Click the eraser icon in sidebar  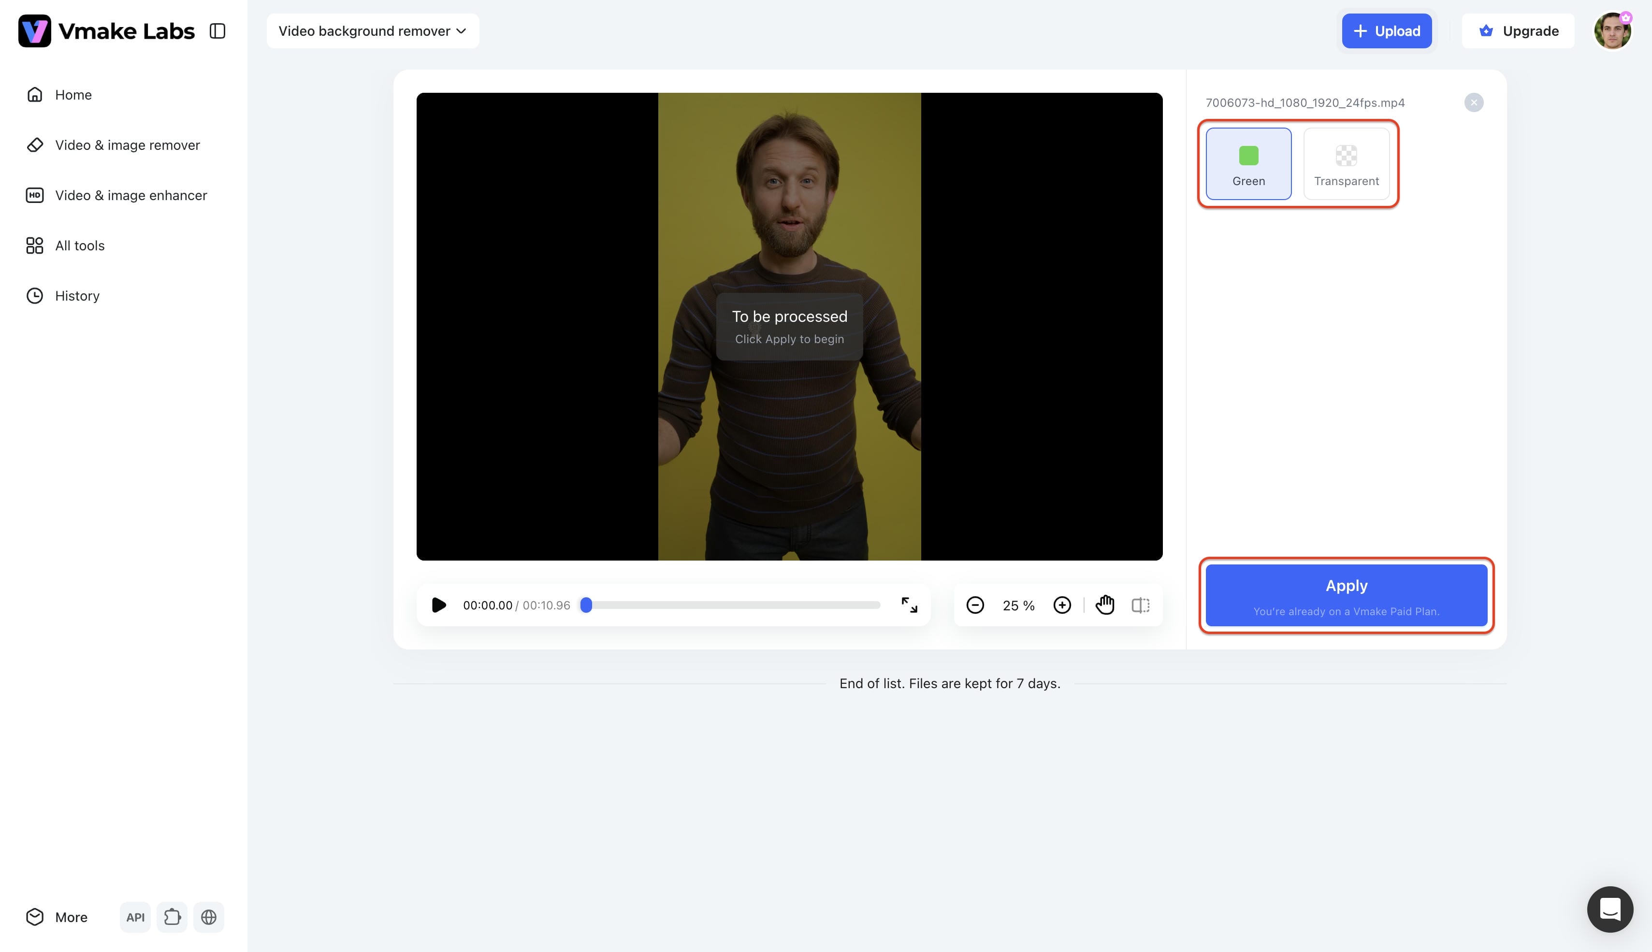pyautogui.click(x=35, y=145)
